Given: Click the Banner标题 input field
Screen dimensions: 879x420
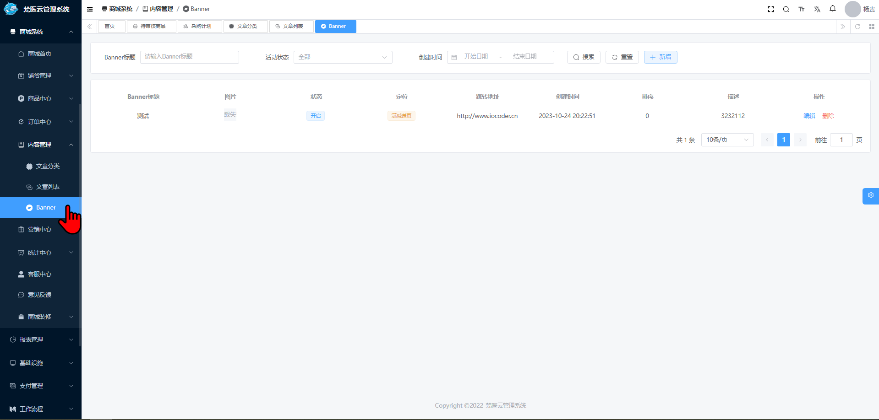Looking at the screenshot, I should [x=189, y=57].
